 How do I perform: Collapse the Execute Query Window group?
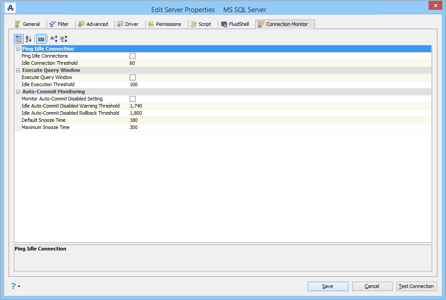tap(18, 70)
